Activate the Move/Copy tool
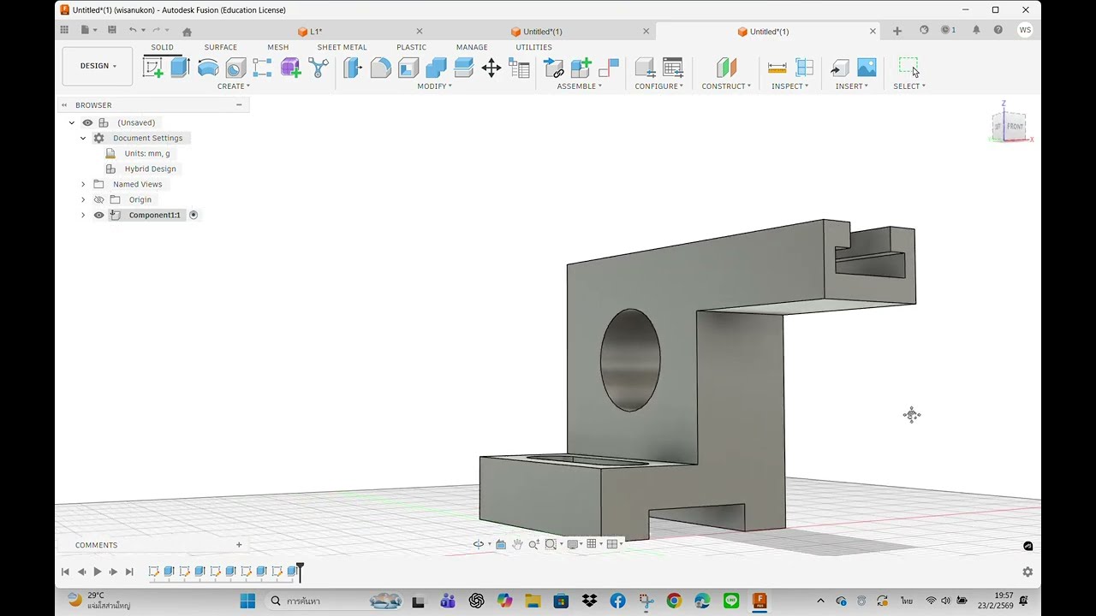The width and height of the screenshot is (1096, 616). coord(491,68)
